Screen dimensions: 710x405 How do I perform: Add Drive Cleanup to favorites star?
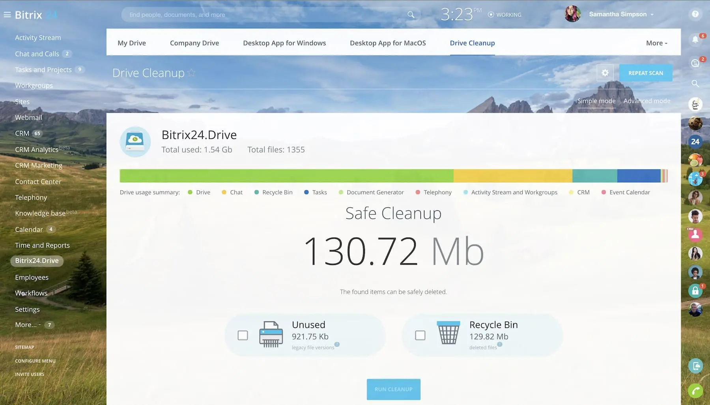pos(191,73)
